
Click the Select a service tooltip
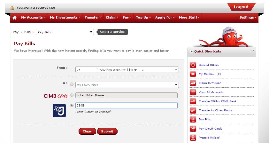[112, 32]
